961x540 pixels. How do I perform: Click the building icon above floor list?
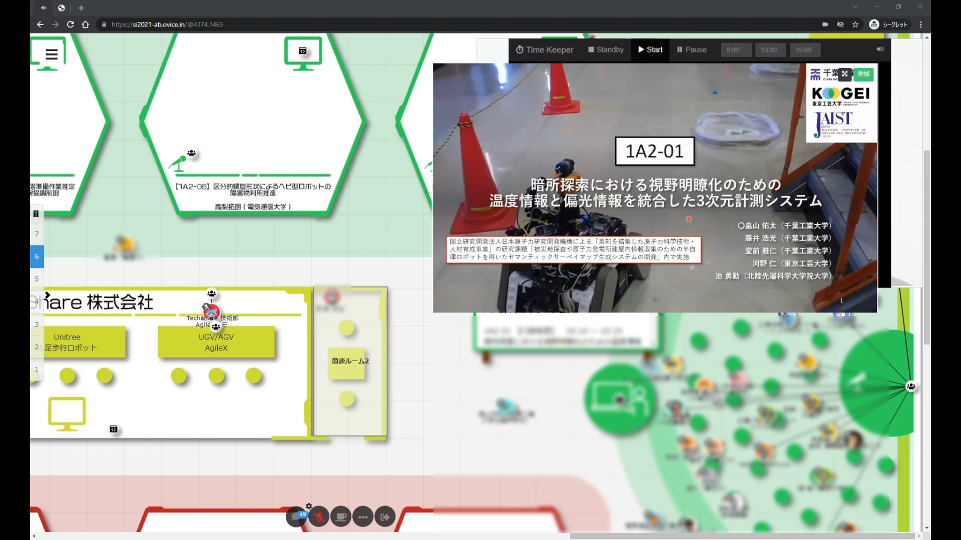(x=36, y=214)
